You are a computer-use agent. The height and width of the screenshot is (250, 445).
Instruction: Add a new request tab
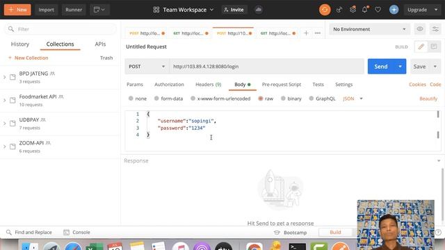point(306,33)
